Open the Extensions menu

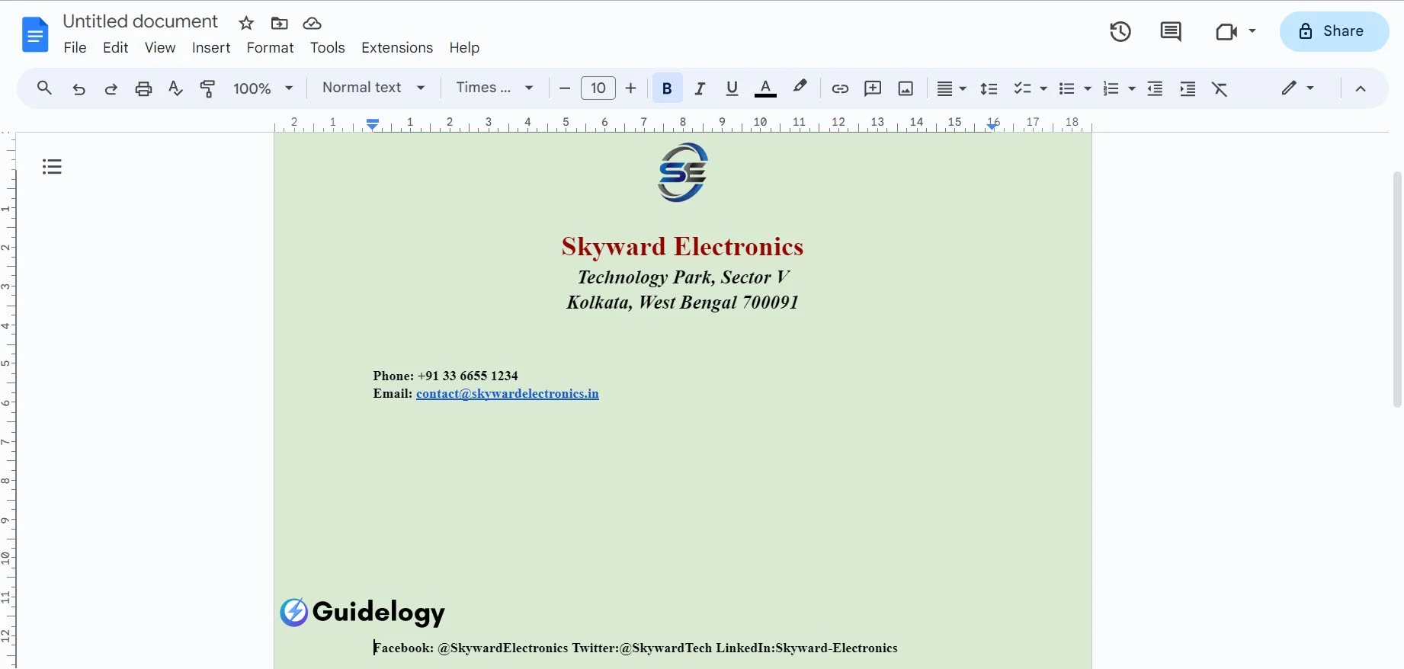coord(397,47)
